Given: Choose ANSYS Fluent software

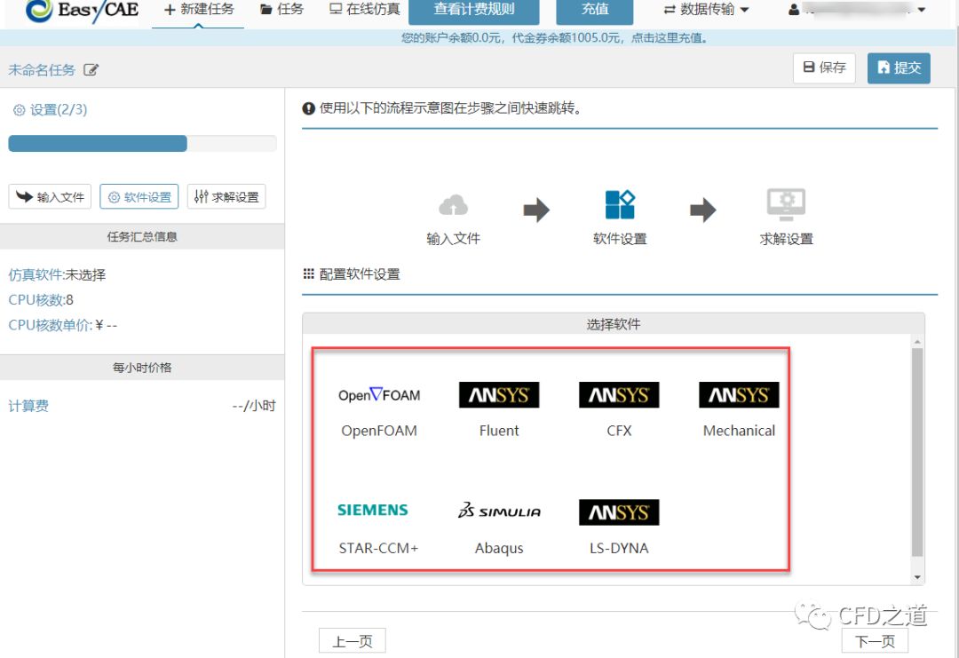Looking at the screenshot, I should (499, 395).
